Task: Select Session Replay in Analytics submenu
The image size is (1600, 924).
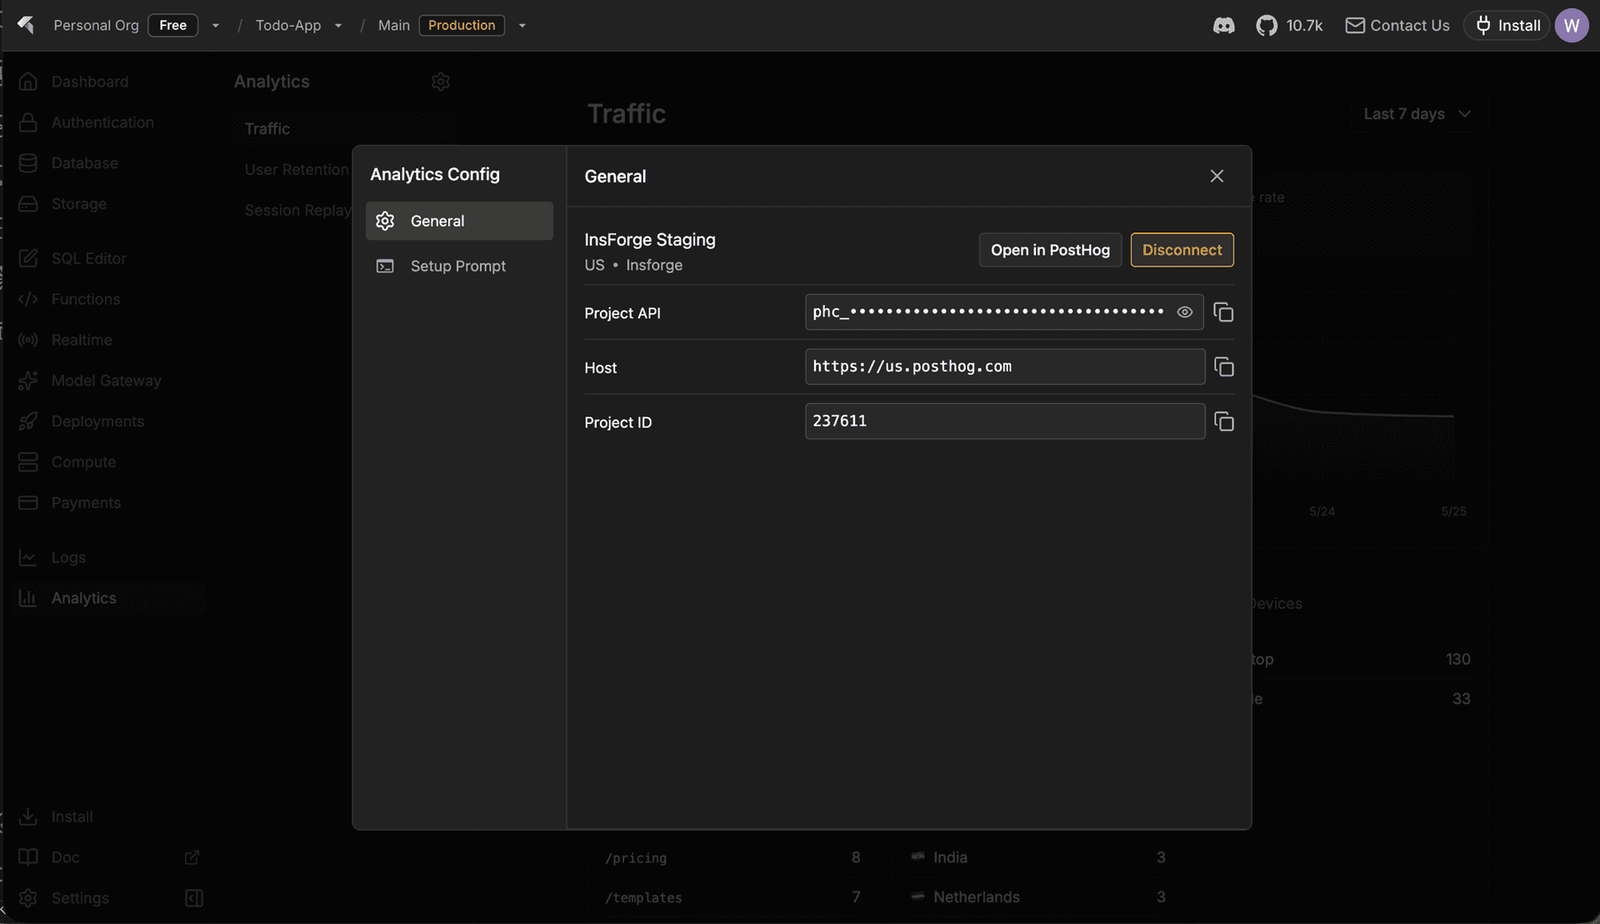Action: (297, 211)
